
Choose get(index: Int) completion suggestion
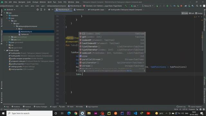(112, 37)
